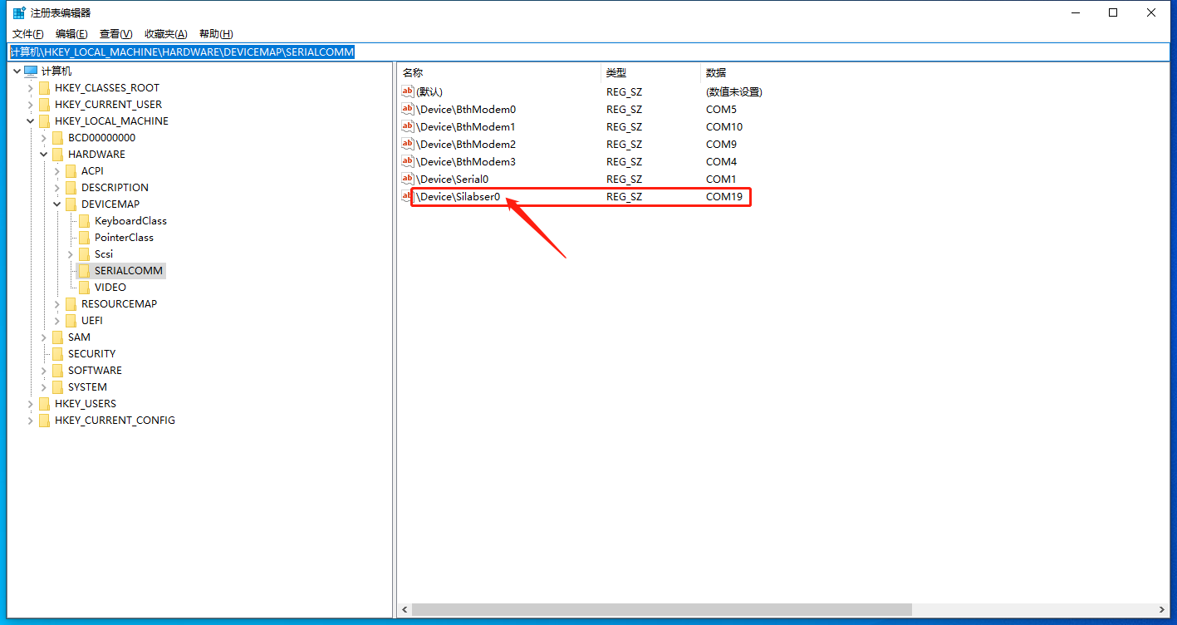This screenshot has height=625, width=1177.
Task: Select the HKEY_USERS key label
Action: [86, 404]
